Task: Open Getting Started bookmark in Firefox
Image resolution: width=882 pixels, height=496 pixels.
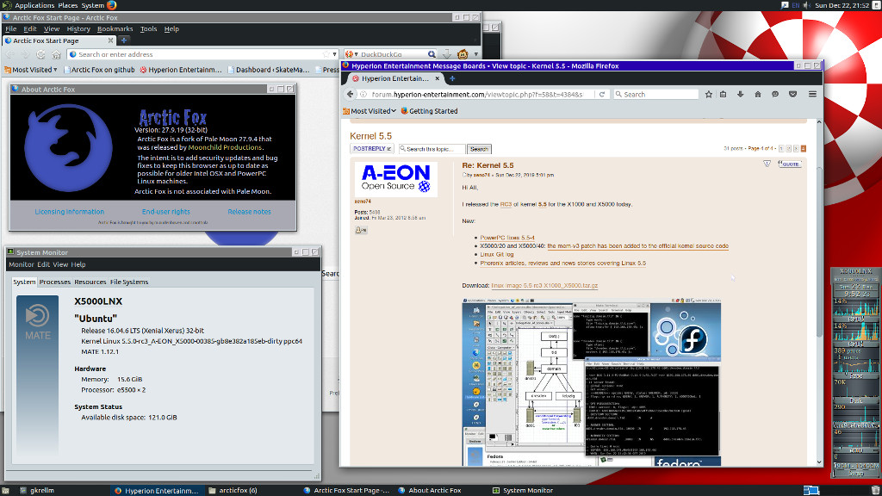Action: pyautogui.click(x=429, y=111)
